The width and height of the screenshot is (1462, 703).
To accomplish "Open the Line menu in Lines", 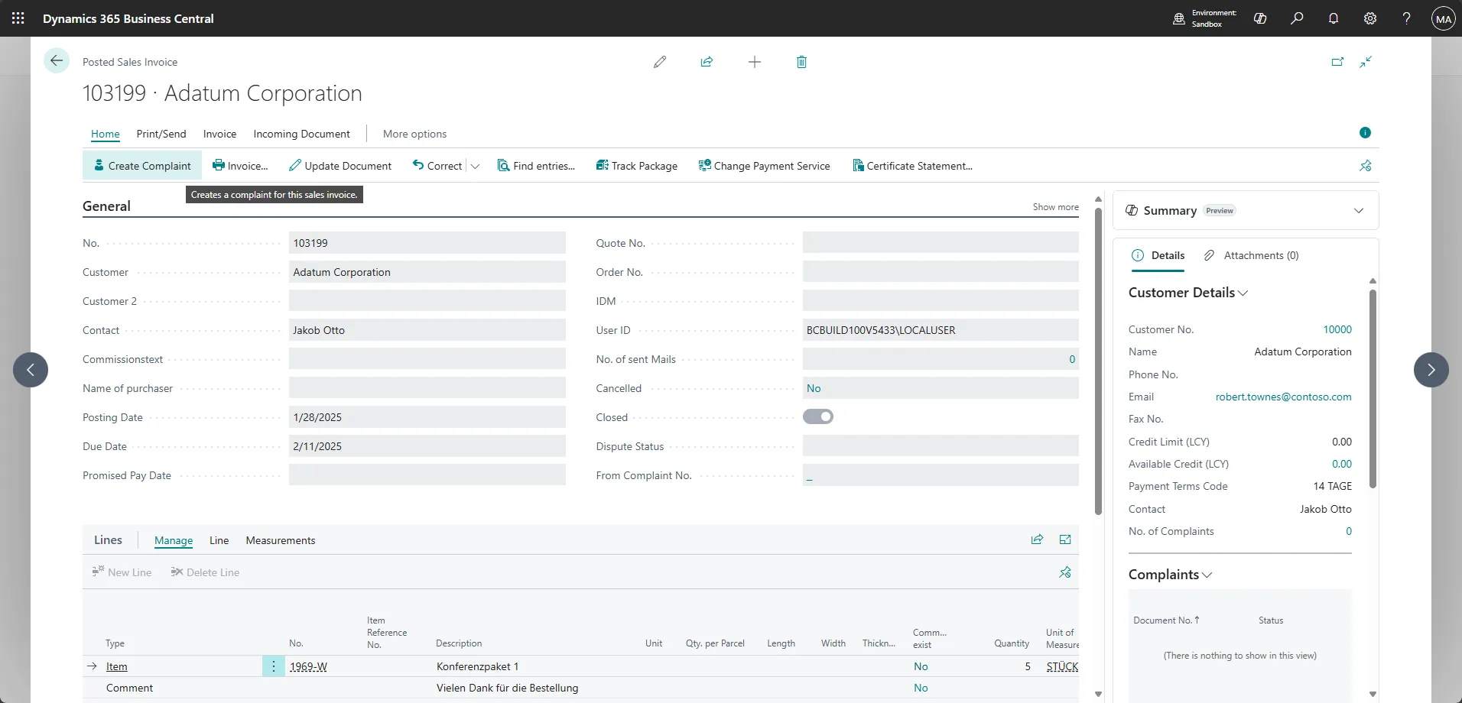I will coord(219,540).
